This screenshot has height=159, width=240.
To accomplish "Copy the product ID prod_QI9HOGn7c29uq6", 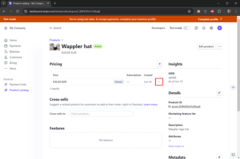I will tap(186, 106).
